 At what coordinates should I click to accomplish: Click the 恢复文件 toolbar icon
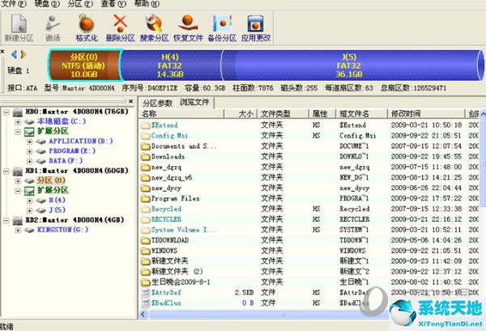(188, 23)
